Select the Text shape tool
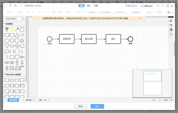This screenshot has width=178, height=113. (x=7, y=29)
